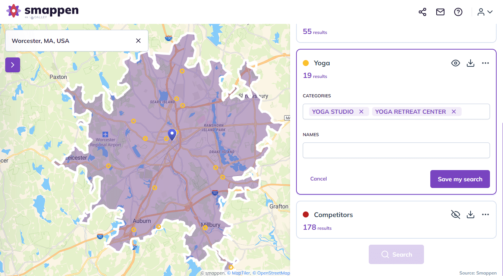The height and width of the screenshot is (276, 503).
Task: Open the contact email icon
Action: (440, 12)
